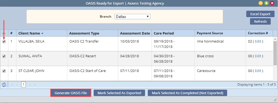This screenshot has width=278, height=103.
Task: Toggle the select-all header checkbox
Action: [x=4, y=33]
